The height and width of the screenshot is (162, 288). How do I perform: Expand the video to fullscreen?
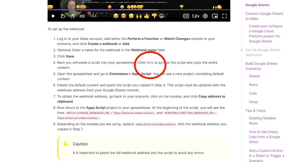tap(224, 16)
